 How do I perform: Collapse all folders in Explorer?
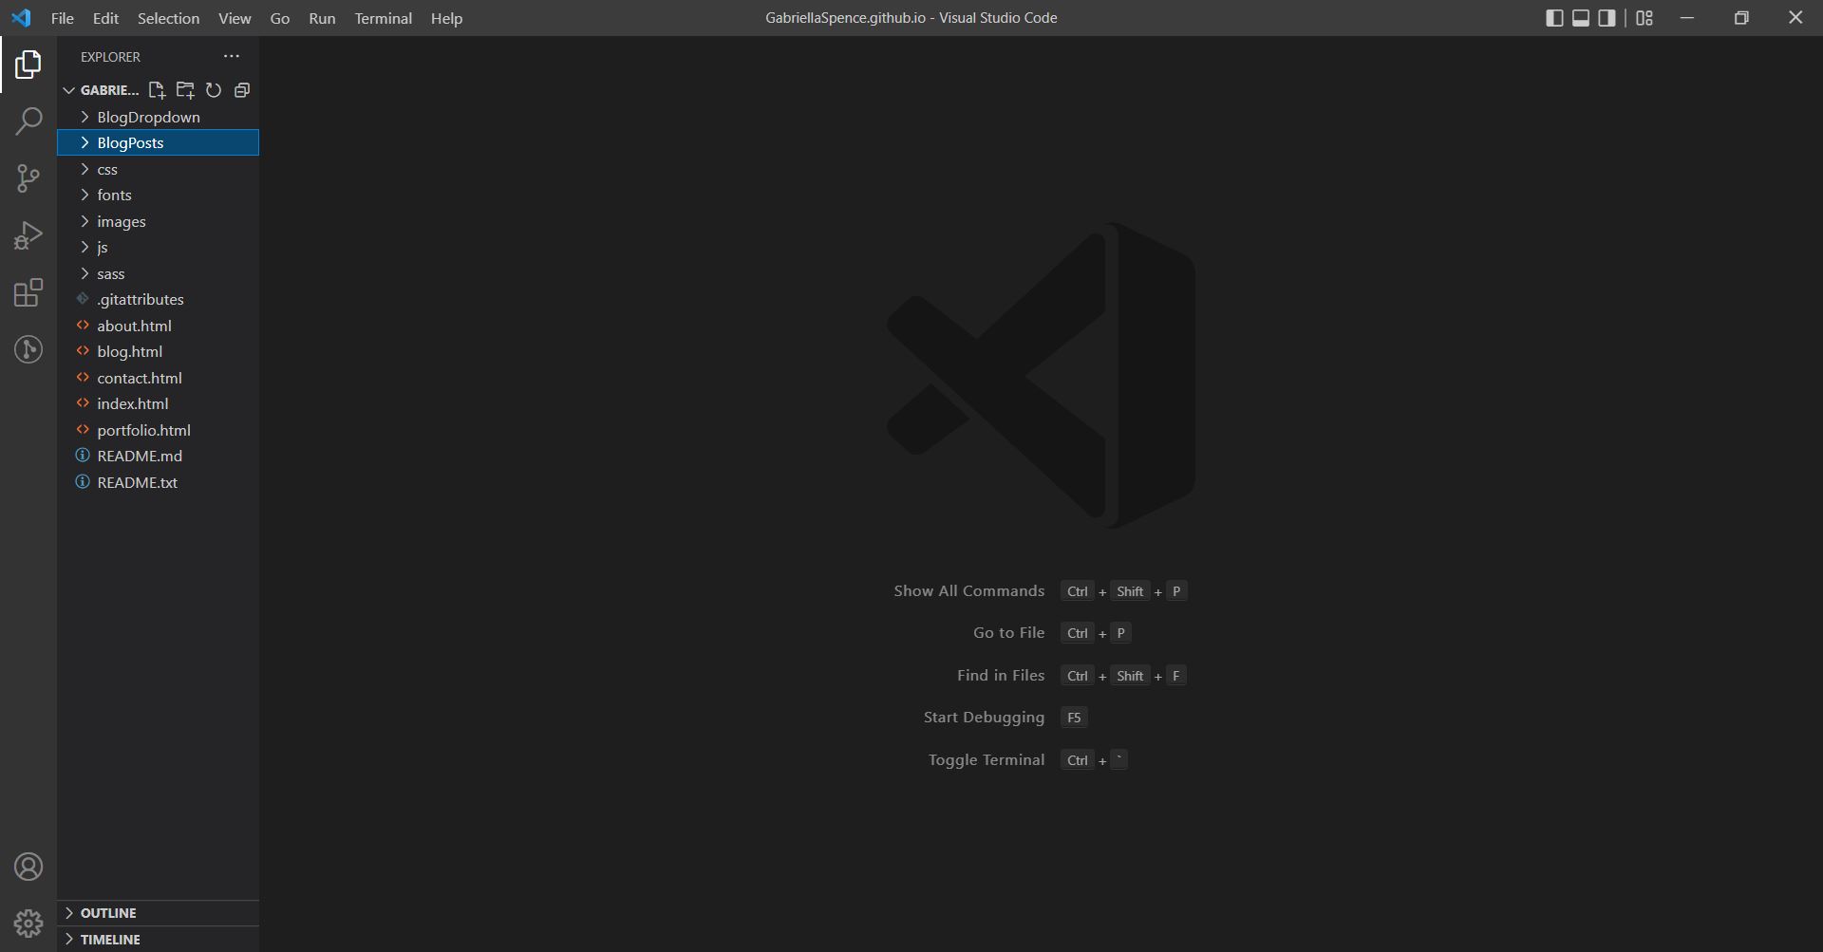tap(242, 90)
